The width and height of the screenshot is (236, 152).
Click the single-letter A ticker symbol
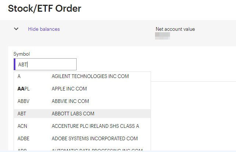19,76
